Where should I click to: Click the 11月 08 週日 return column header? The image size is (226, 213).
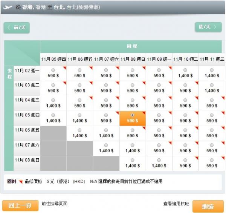tap(133, 59)
